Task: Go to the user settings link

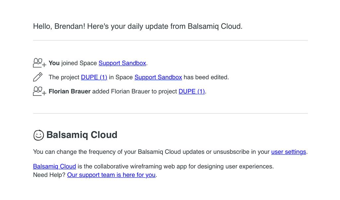Action: (x=289, y=152)
